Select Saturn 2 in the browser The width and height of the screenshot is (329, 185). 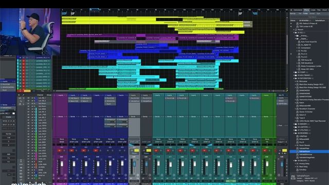click(302, 115)
